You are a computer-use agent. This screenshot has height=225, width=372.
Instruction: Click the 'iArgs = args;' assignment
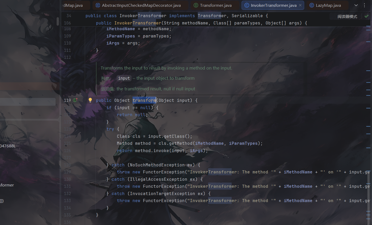click(123, 43)
